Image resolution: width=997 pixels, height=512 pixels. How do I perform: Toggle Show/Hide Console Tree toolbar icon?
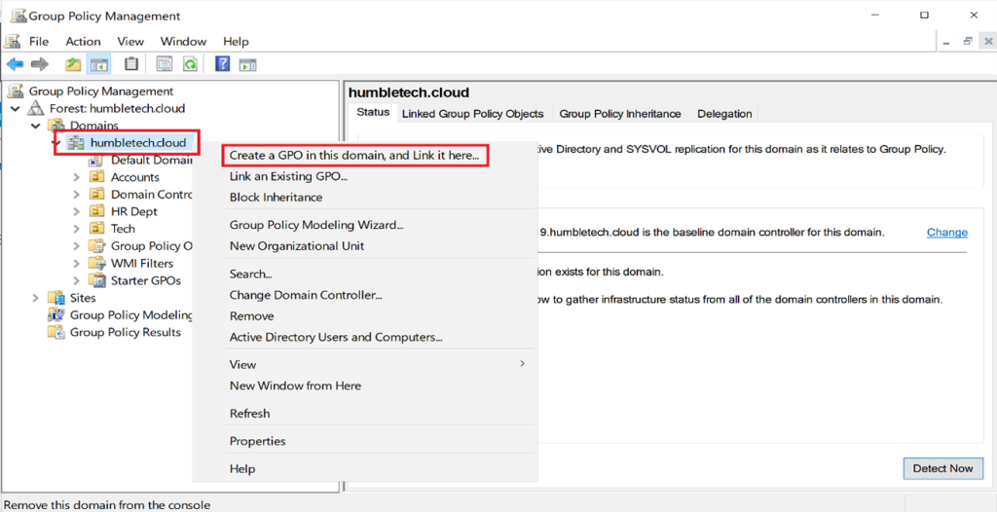pyautogui.click(x=98, y=64)
